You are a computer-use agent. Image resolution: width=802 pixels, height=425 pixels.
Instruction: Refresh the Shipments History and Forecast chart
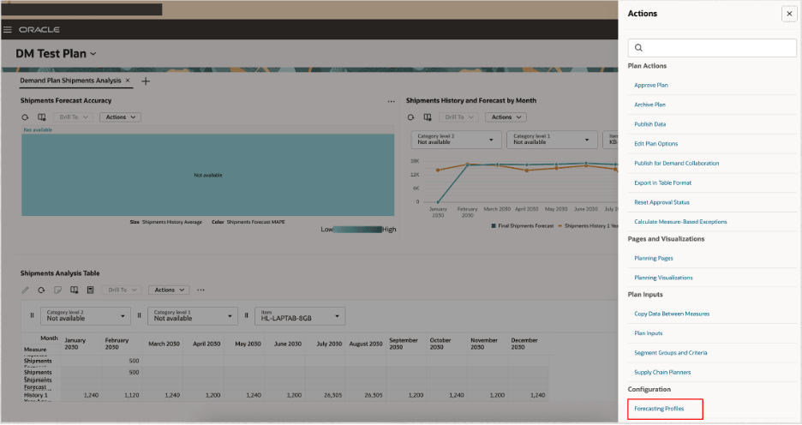[410, 117]
